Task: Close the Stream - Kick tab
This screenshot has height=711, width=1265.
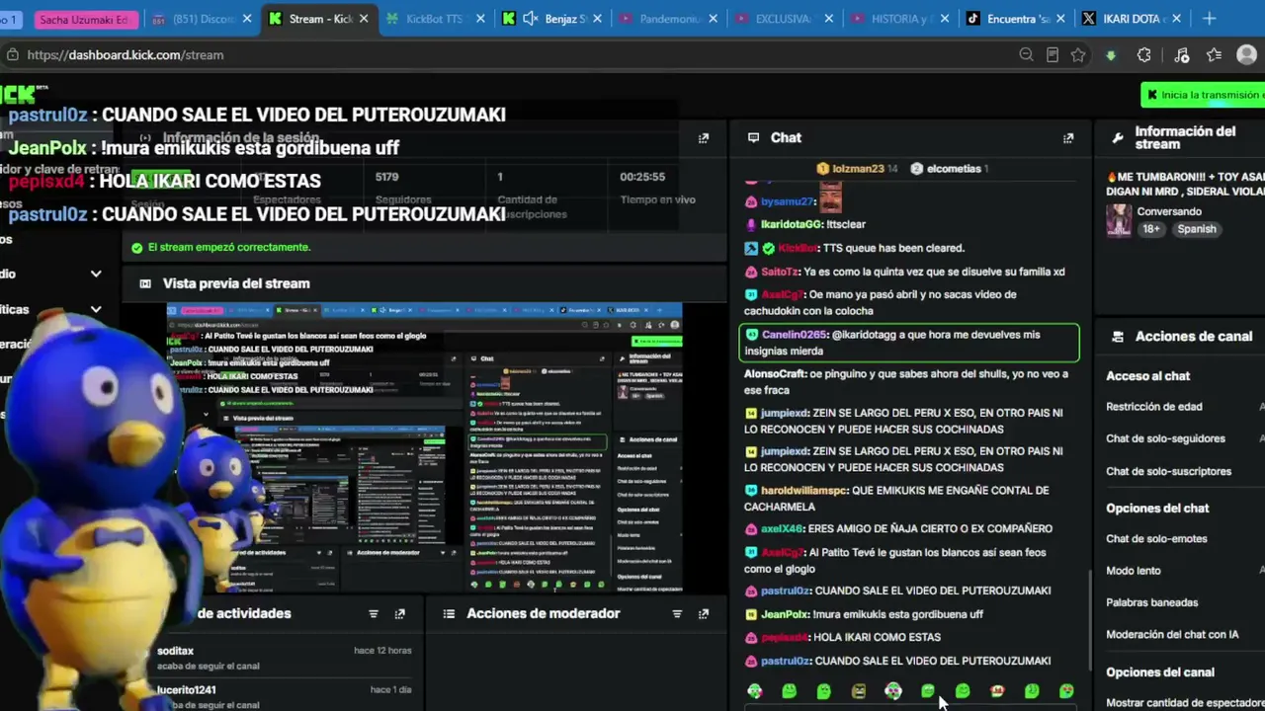Action: (364, 19)
